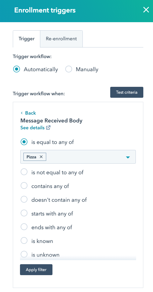The width and height of the screenshot is (153, 292).
Task: Click the external link icon beside See details
Action: point(48,128)
